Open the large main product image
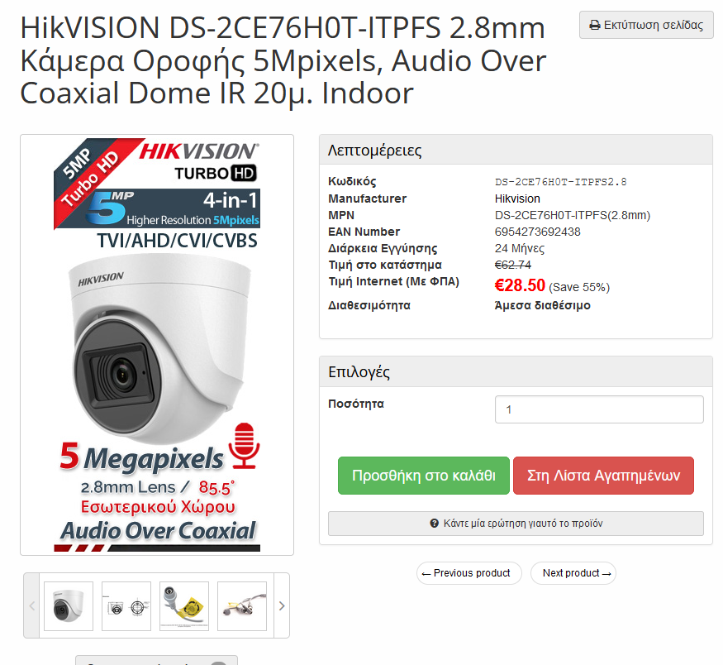Viewport: 723px width, 665px height. [157, 345]
